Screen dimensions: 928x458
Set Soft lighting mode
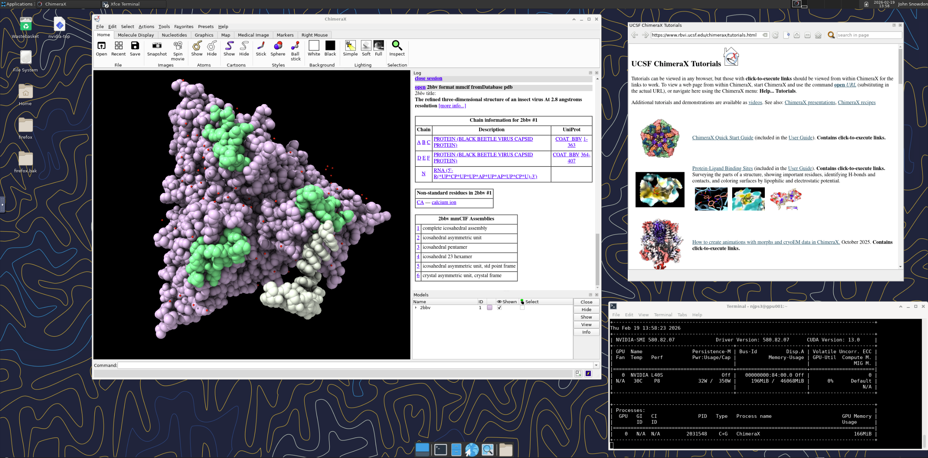366,46
